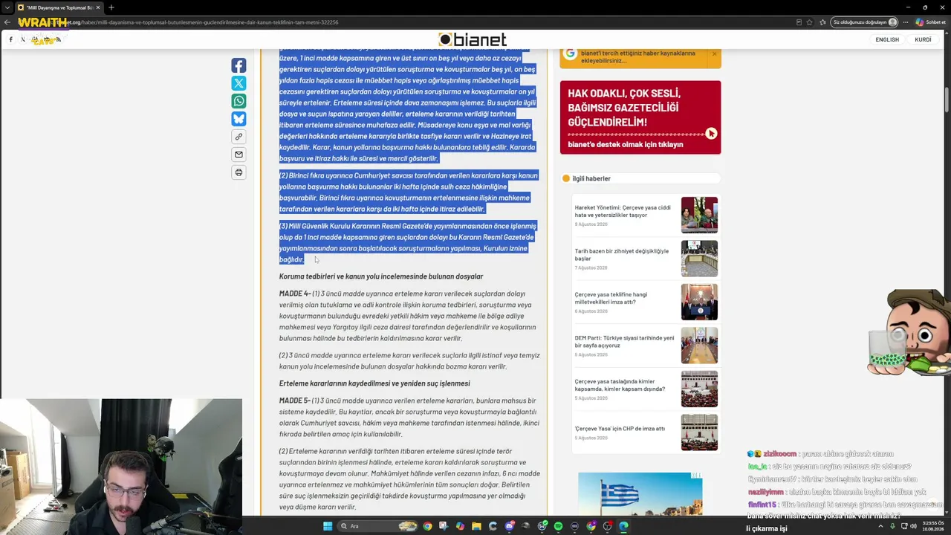
Task: Click 'MADDE 4-' paragraph heading text
Action: click(295, 294)
